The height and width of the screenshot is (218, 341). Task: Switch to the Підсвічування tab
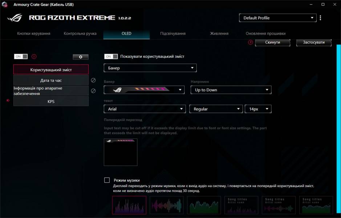coord(172,33)
